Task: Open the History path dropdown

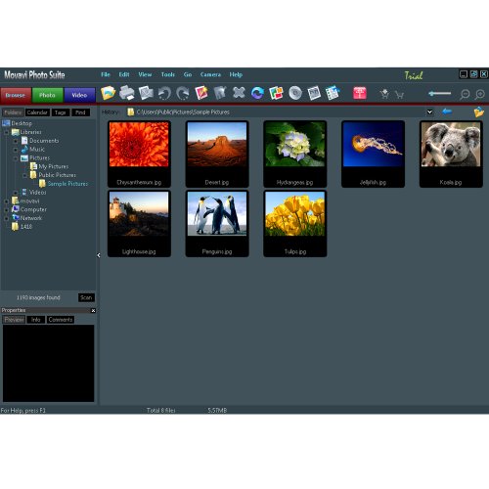Action: click(430, 111)
